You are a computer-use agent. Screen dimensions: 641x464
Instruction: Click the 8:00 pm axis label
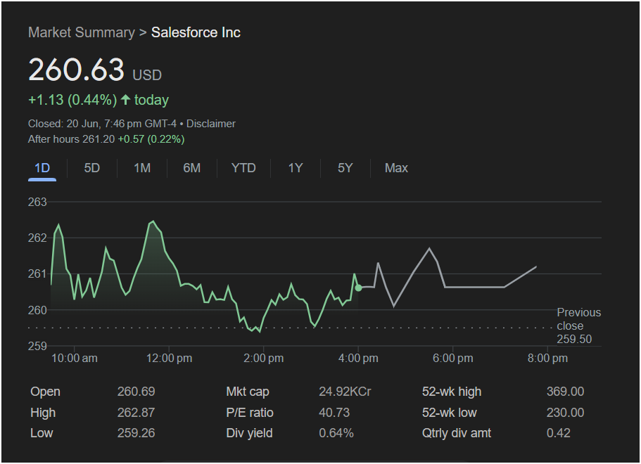tap(547, 359)
